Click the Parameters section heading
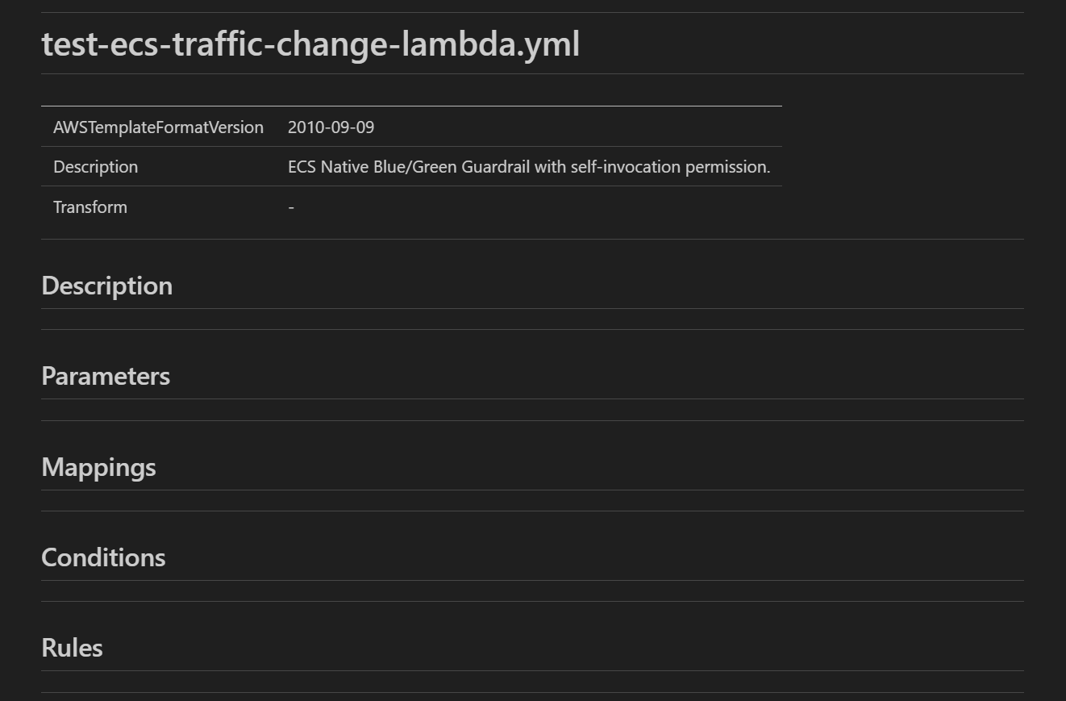 coord(106,376)
